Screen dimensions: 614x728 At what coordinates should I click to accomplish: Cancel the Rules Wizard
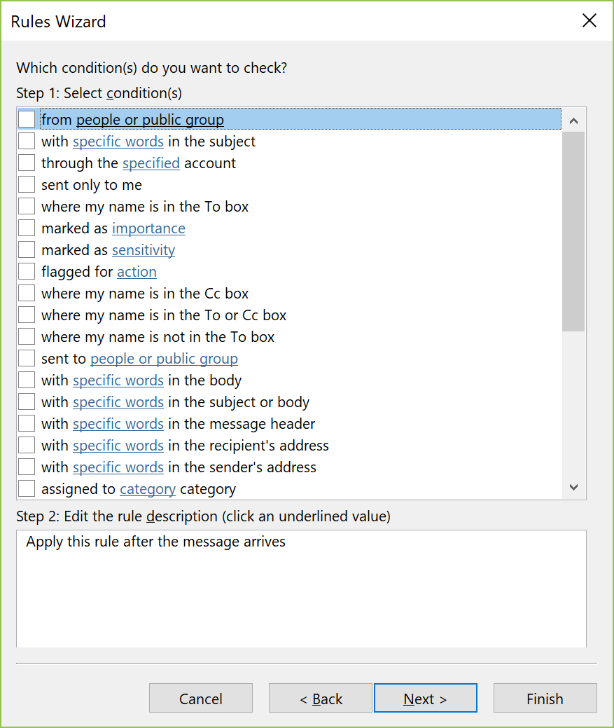point(201,698)
